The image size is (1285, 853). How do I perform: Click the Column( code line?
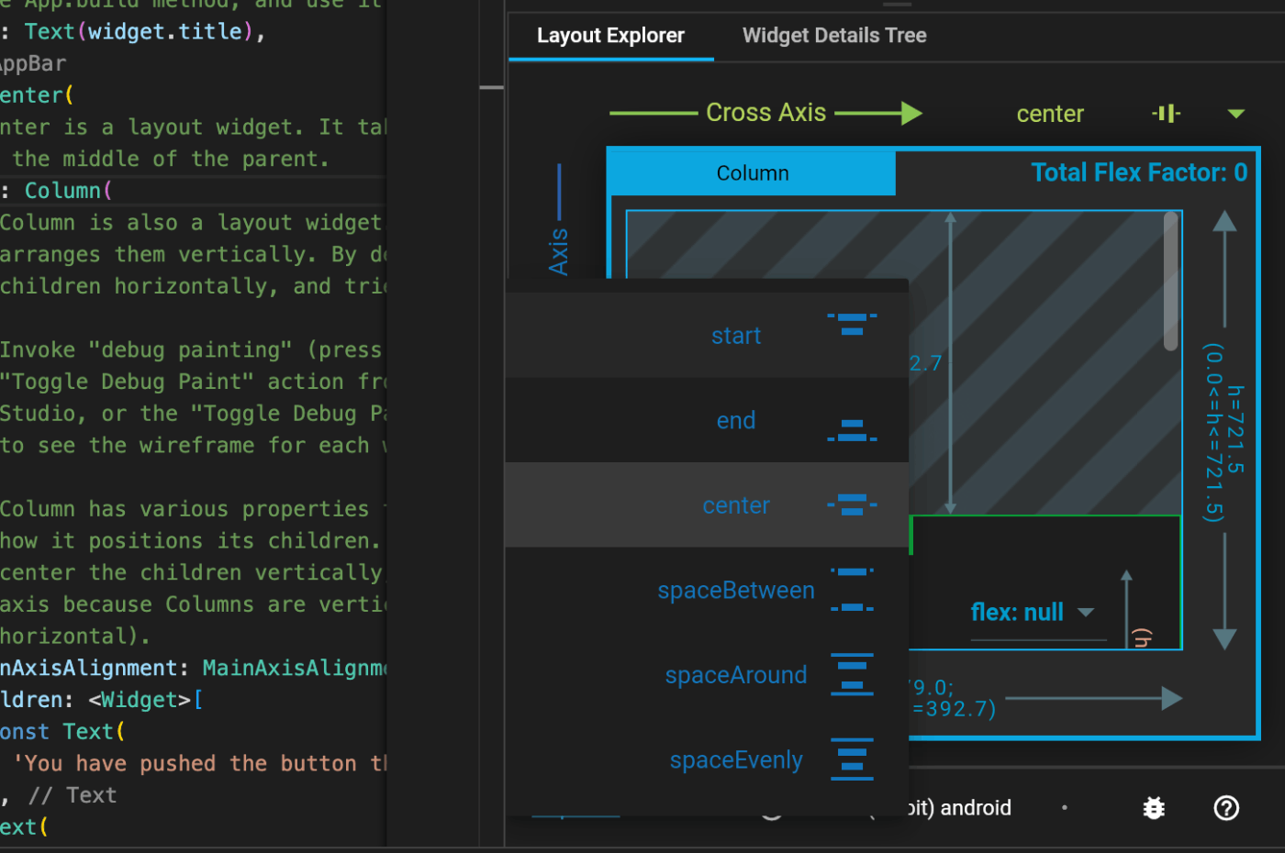69,191
